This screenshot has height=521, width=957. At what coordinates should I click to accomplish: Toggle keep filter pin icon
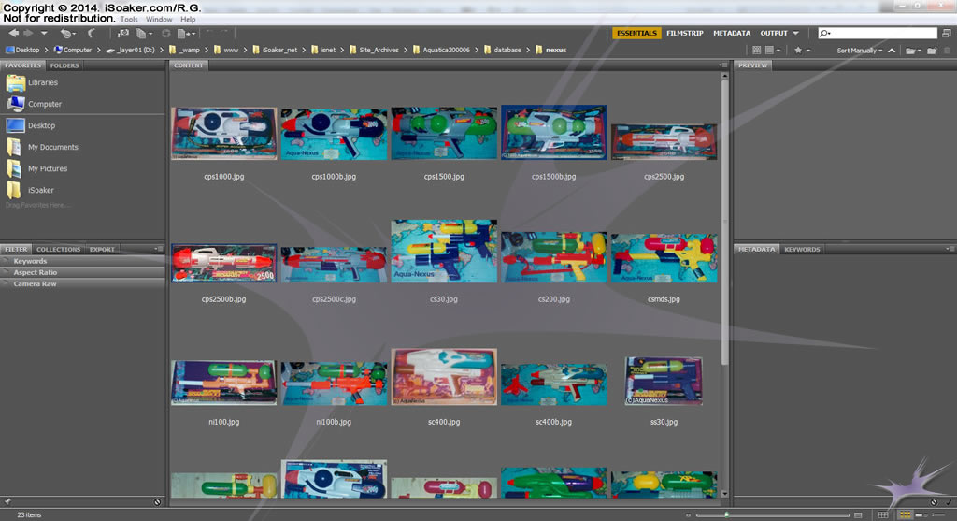click(7, 502)
